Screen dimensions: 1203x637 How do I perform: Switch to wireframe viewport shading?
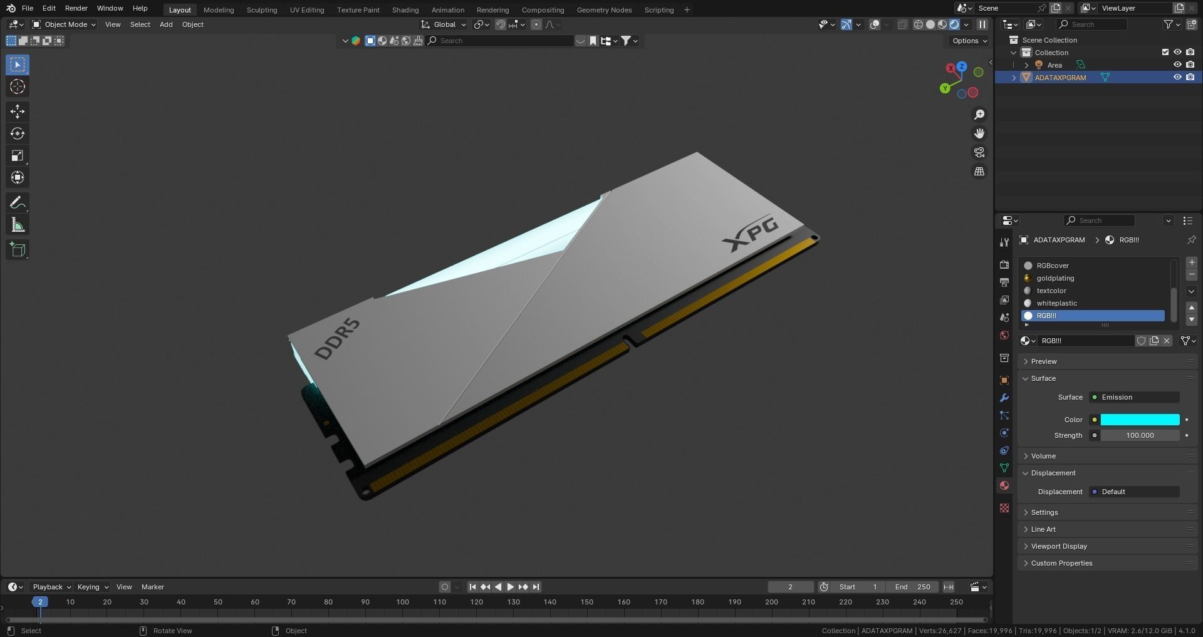click(x=919, y=24)
